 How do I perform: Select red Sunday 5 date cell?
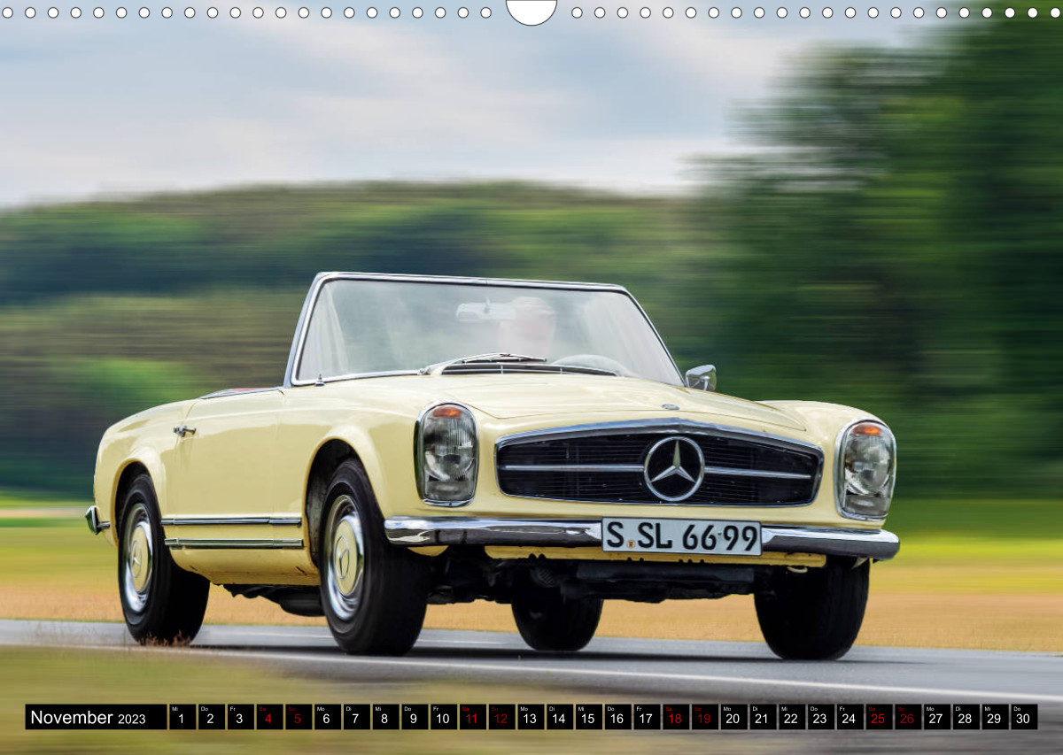[x=299, y=717]
